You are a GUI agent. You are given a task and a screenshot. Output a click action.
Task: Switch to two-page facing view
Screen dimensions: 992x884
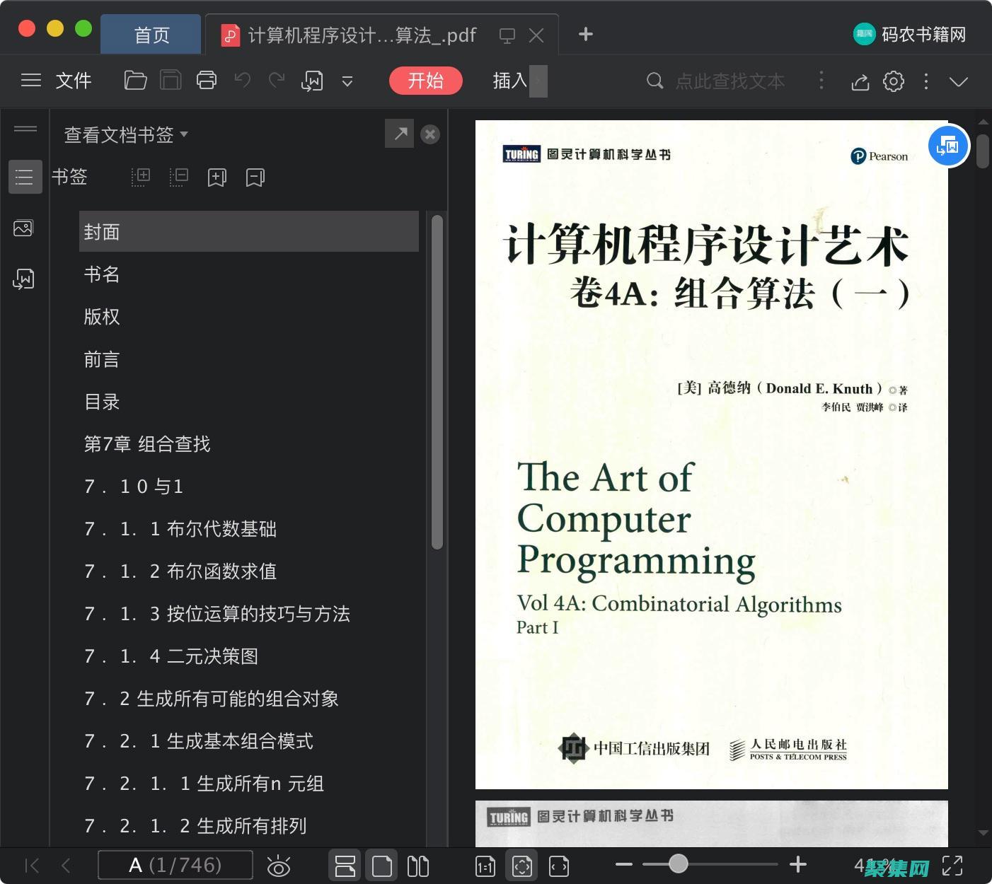point(418,866)
